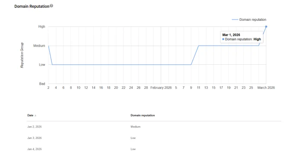Image resolution: width=294 pixels, height=158 pixels.
Task: Click x-axis label 25 in February
Action: tap(251, 88)
